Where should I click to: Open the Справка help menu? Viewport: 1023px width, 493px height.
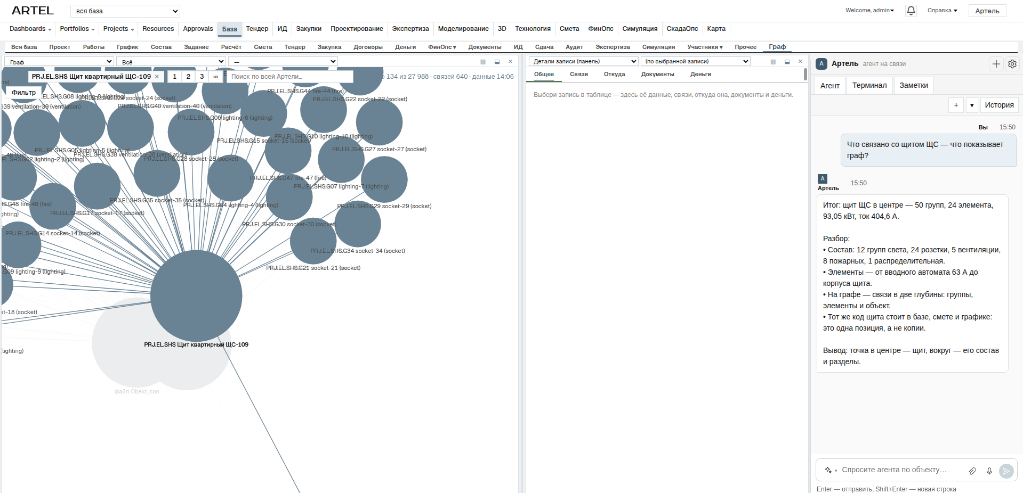pyautogui.click(x=943, y=10)
